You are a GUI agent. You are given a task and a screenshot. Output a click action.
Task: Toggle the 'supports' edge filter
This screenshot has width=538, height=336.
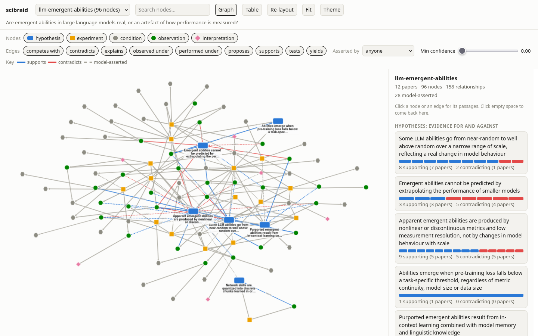(x=269, y=51)
